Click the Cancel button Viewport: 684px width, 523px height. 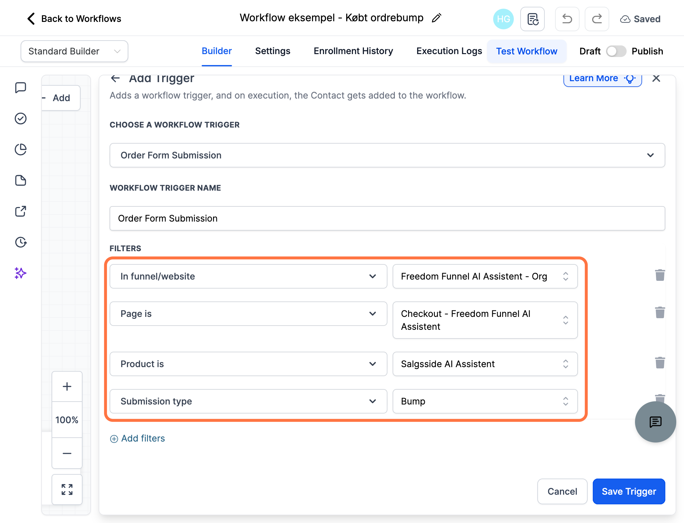tap(562, 491)
